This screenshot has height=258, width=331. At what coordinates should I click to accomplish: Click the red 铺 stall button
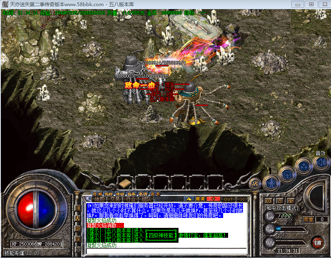[x=318, y=243]
